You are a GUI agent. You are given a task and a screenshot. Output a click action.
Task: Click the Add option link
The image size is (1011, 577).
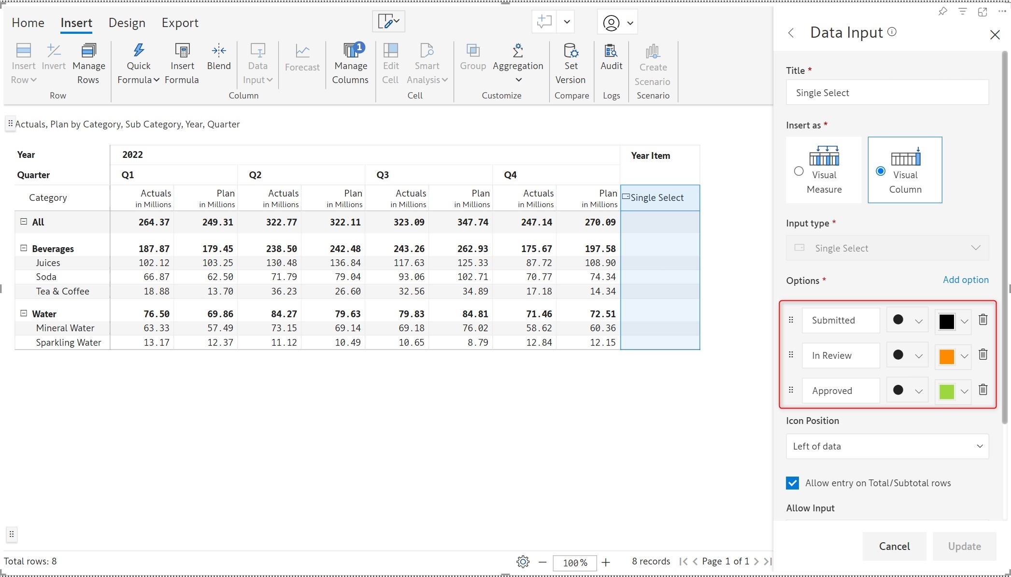coord(965,280)
